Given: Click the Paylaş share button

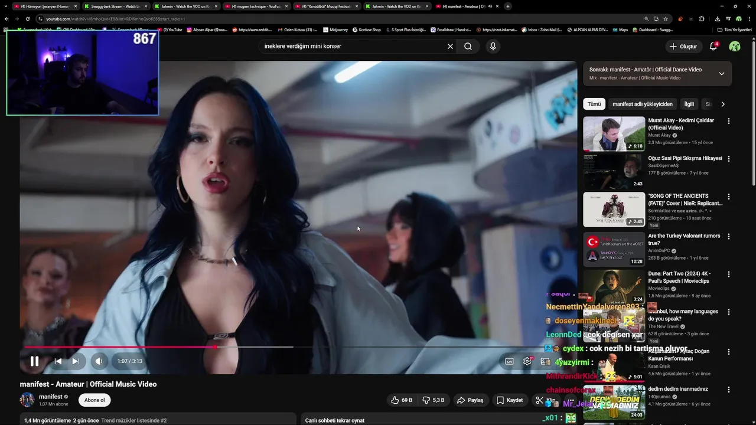Looking at the screenshot, I should [x=470, y=400].
